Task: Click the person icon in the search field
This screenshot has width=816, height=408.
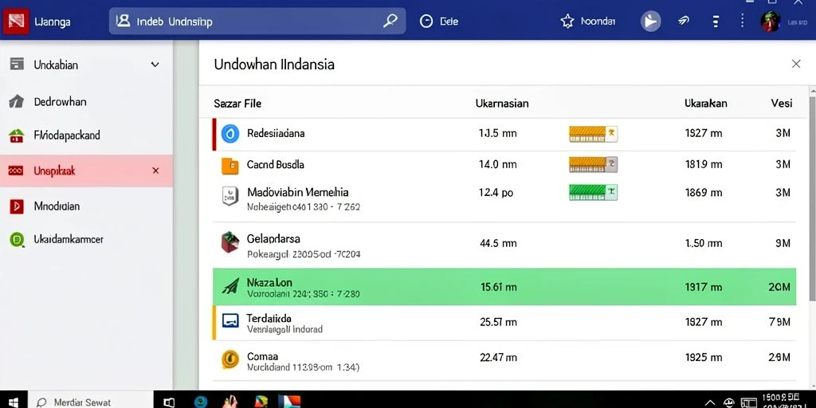Action: tap(123, 21)
